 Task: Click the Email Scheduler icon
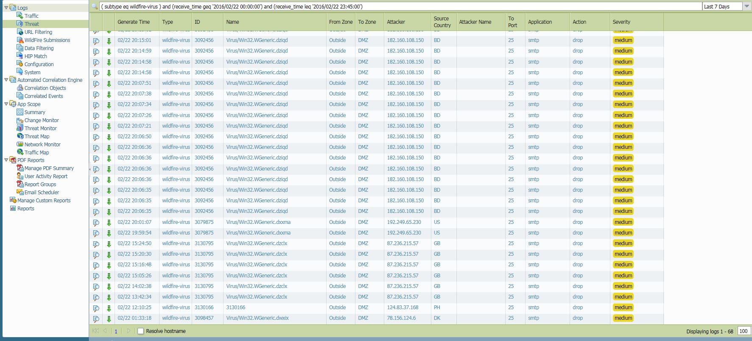pyautogui.click(x=20, y=192)
